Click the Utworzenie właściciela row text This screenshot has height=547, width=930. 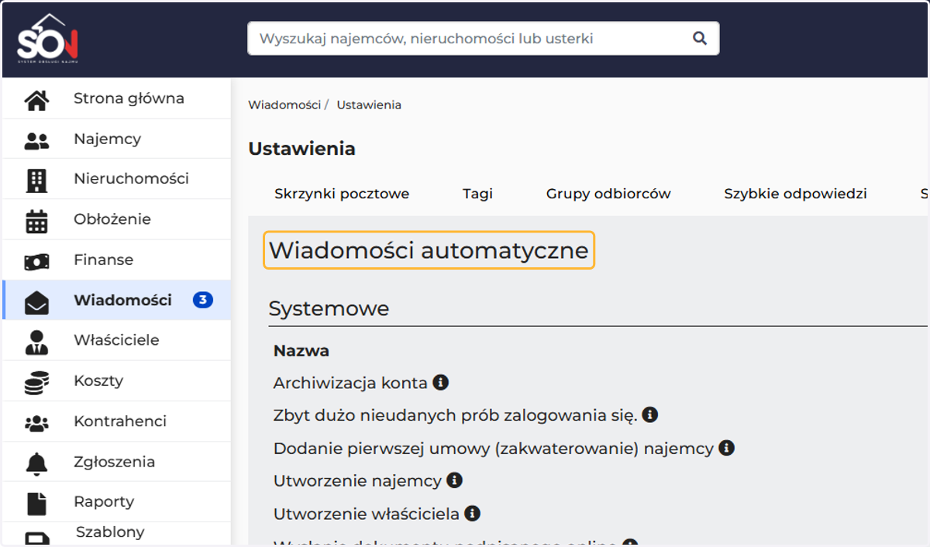(x=367, y=513)
